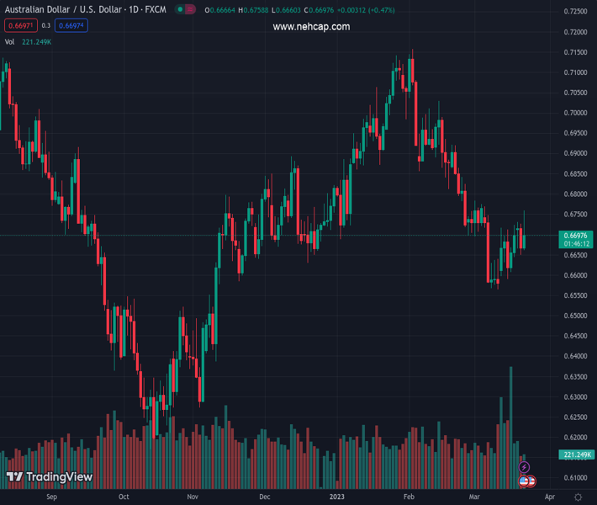Click the Feb label on time axis

pyautogui.click(x=409, y=497)
